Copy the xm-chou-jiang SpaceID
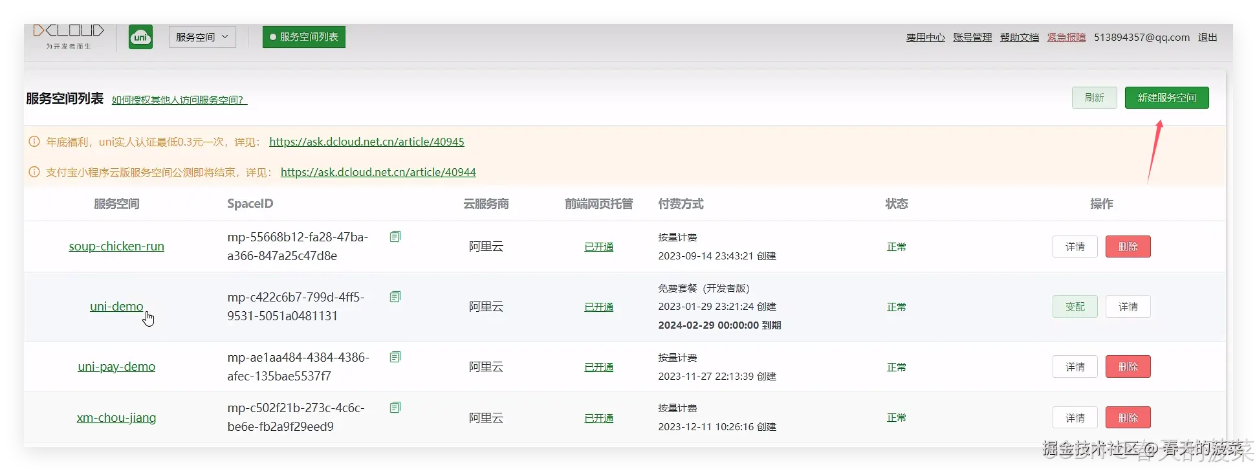This screenshot has width=1257, height=471. pyautogui.click(x=395, y=408)
